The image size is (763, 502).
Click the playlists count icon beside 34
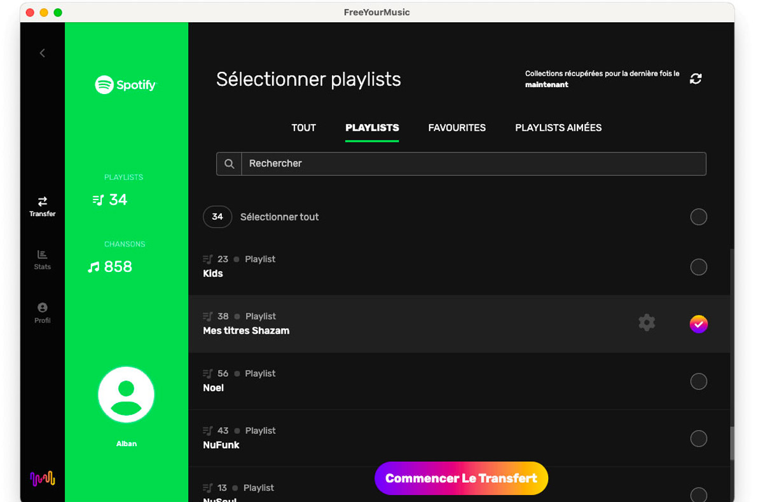[98, 200]
